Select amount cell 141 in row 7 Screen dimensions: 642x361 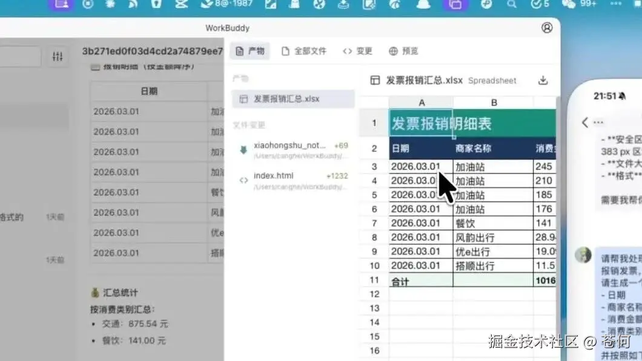point(544,223)
